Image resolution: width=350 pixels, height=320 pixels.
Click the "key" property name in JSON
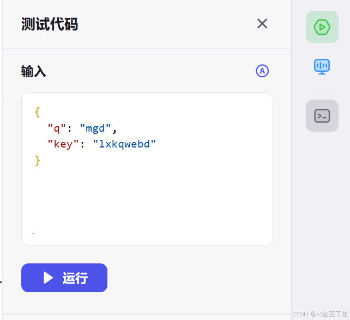point(63,144)
